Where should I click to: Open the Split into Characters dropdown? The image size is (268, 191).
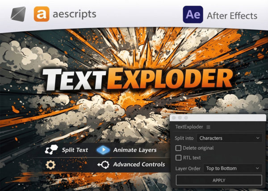point(230,138)
